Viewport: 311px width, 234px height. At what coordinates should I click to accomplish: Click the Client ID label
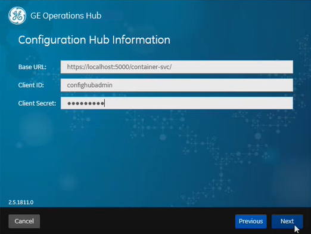(31, 85)
